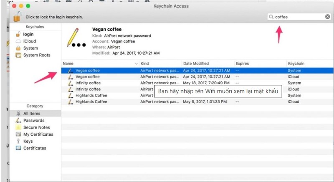Click the Keychains sidebar heading
Viewport: 334px width, 182px height.
click(x=35, y=27)
